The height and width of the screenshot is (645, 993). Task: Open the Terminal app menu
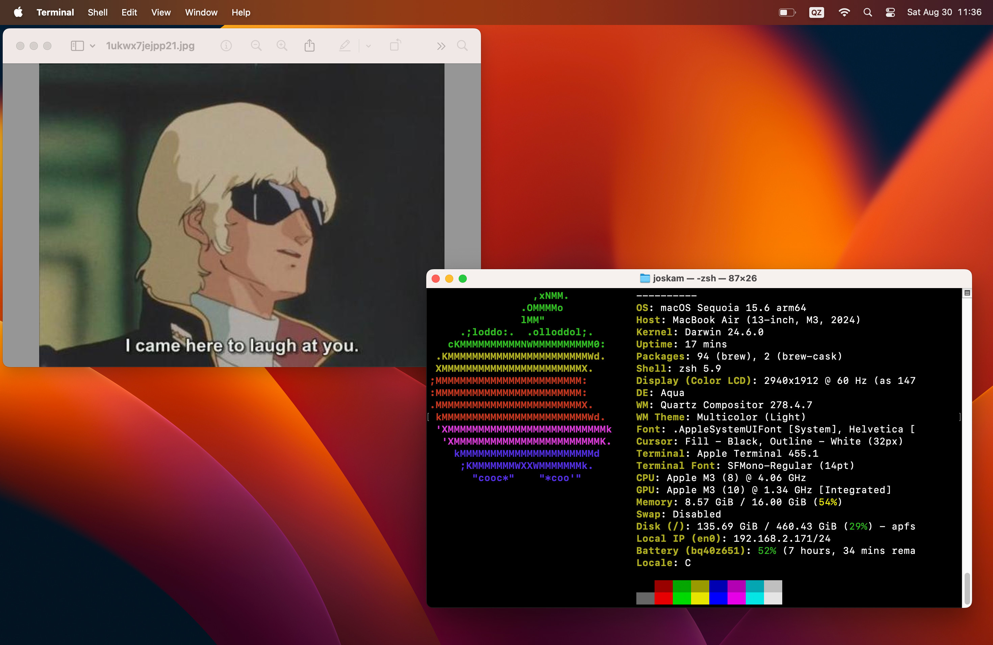(x=55, y=12)
